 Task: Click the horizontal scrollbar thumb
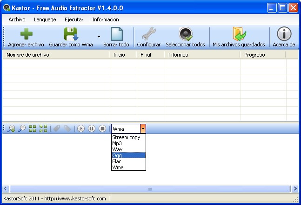click(x=150, y=189)
